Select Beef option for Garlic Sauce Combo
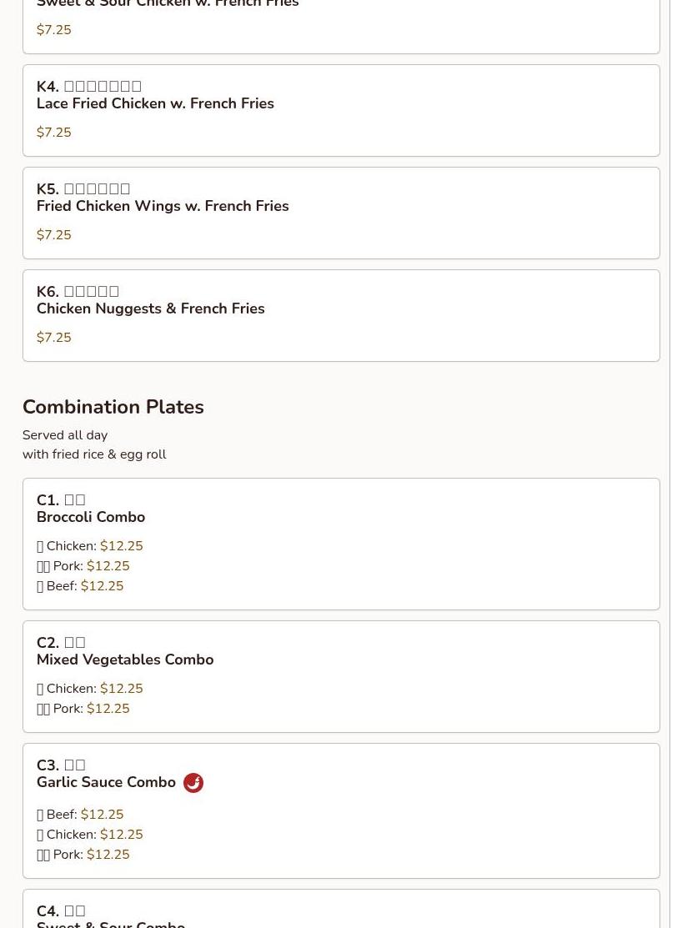The height and width of the screenshot is (928, 687). 79,815
